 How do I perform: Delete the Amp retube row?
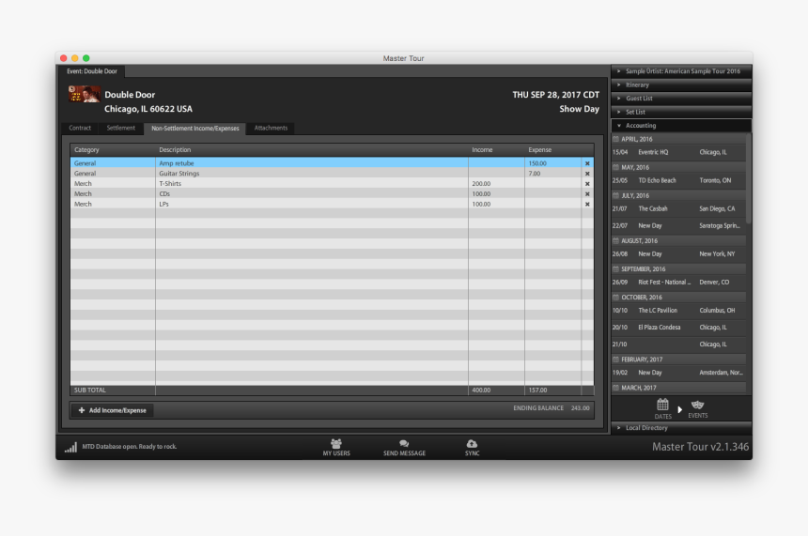coord(587,163)
